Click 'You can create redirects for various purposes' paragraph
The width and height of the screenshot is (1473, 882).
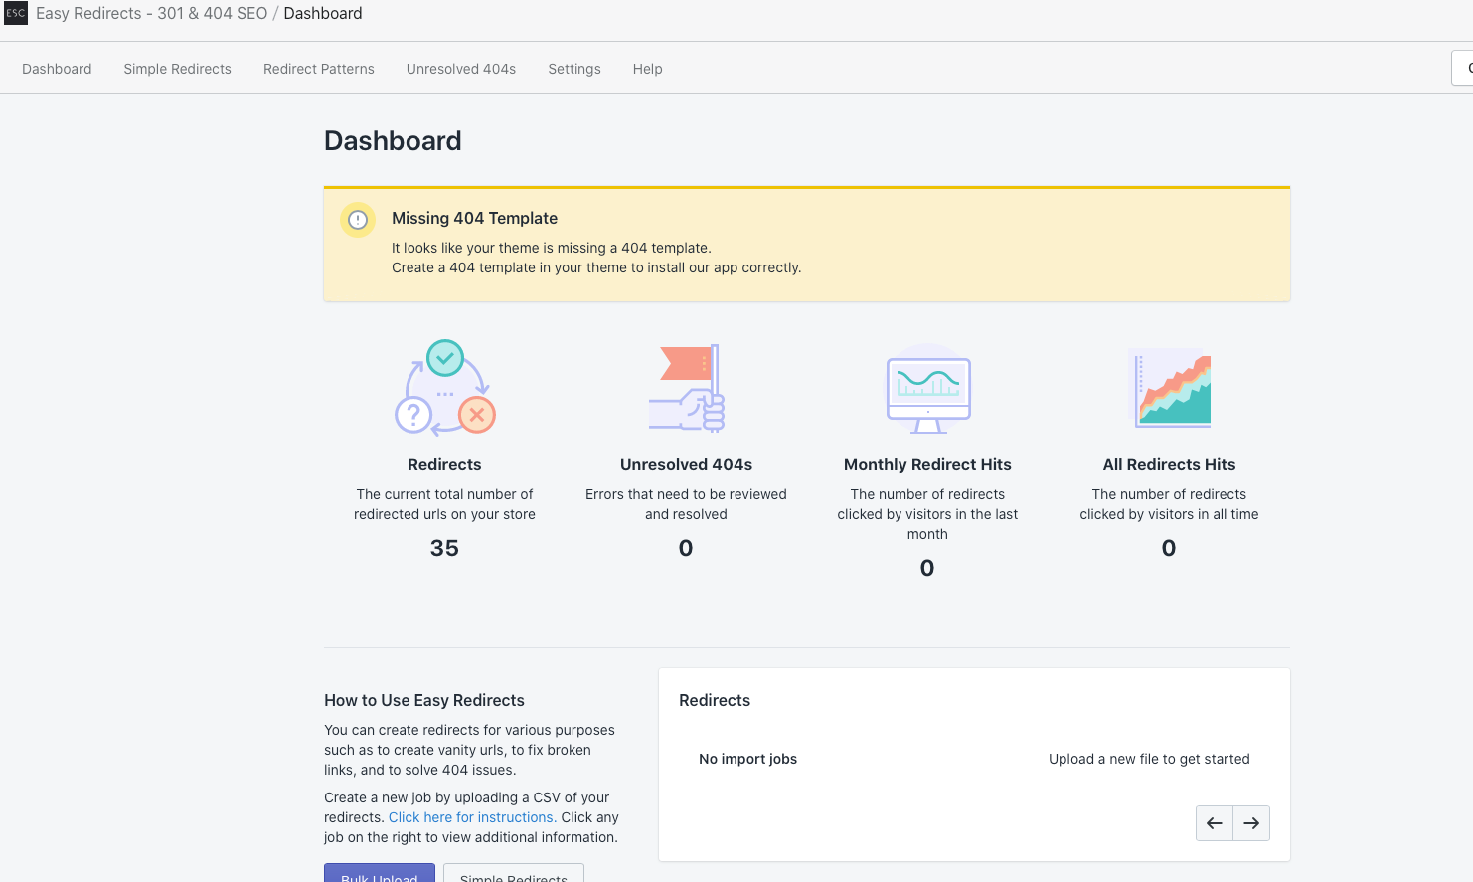(x=469, y=750)
